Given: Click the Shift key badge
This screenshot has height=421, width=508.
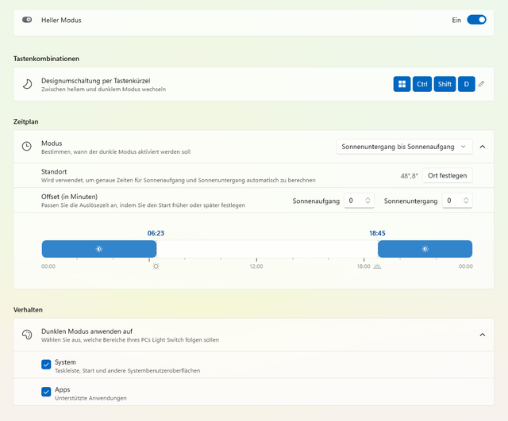Looking at the screenshot, I should click(x=444, y=84).
